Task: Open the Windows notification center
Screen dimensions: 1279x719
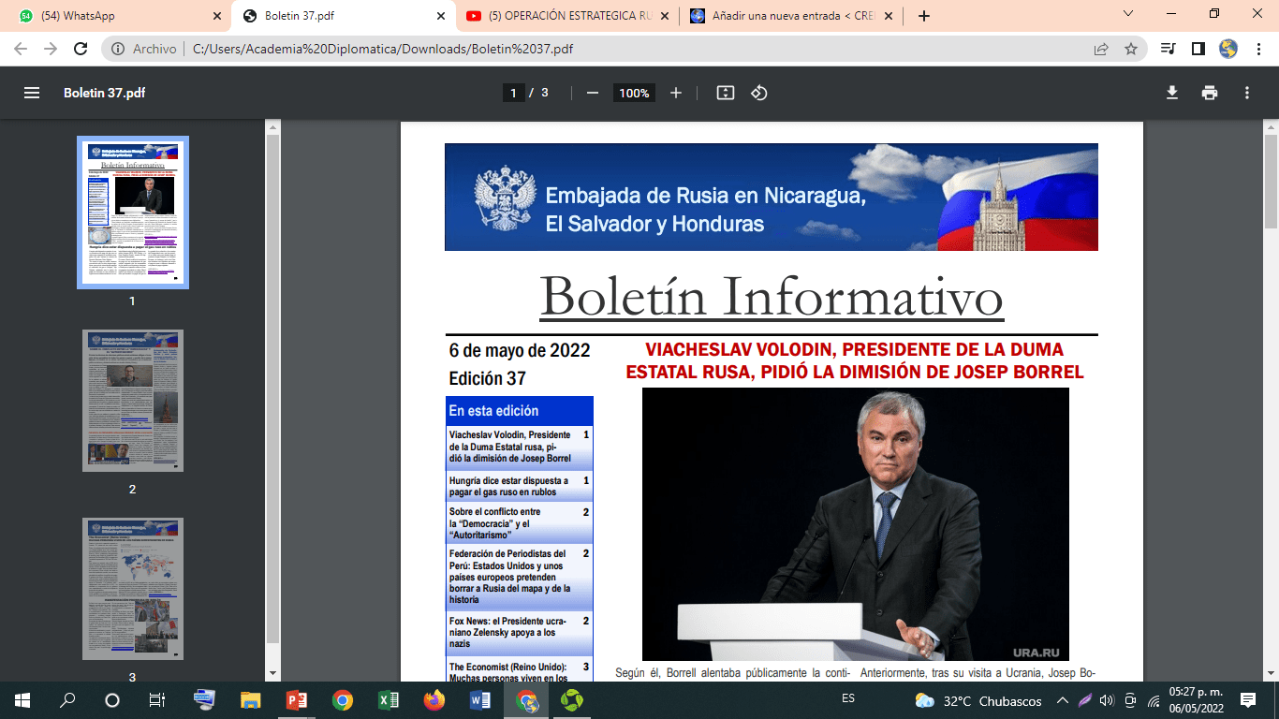Action: coord(1247,699)
